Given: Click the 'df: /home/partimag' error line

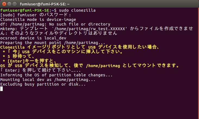Looking at the screenshot, I should pyautogui.click(x=55, y=24).
